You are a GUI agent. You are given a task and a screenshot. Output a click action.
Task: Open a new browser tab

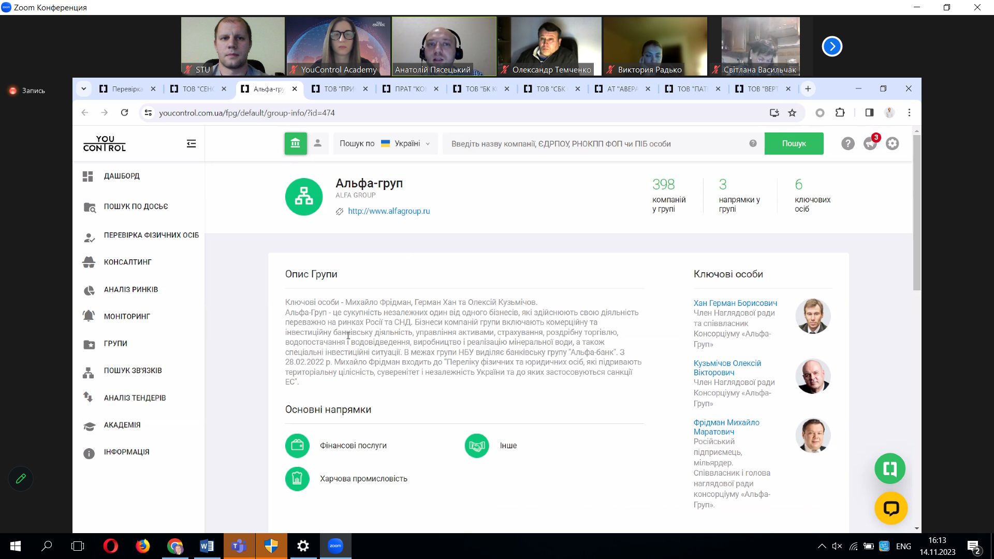(x=808, y=89)
